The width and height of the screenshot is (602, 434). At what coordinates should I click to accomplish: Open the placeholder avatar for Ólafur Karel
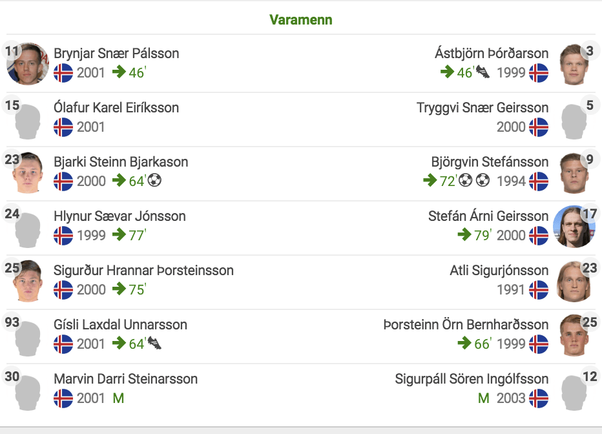click(x=28, y=121)
